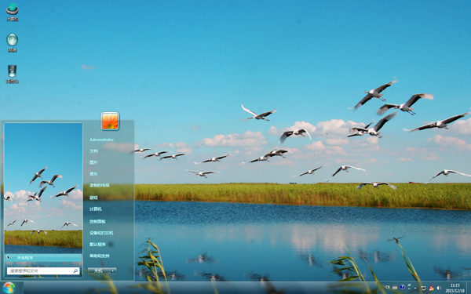This screenshot has width=471, height=294.
Task: Click the circular arrows sync tray icon
Action: [423, 288]
